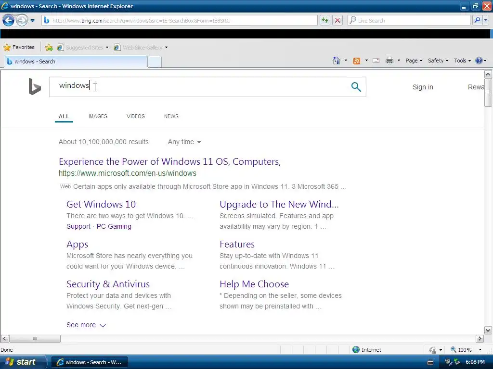Click the vertical scrollbar down arrow
This screenshot has height=369, width=493.
(488, 331)
